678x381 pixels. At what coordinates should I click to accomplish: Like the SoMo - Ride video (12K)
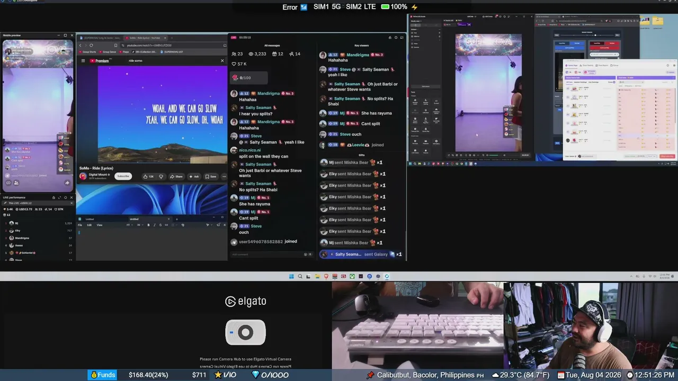pyautogui.click(x=148, y=176)
